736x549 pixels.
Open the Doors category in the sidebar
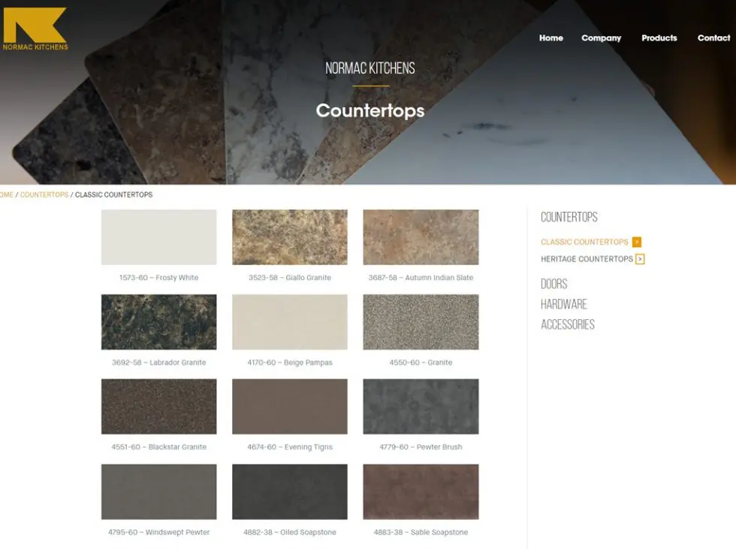554,284
